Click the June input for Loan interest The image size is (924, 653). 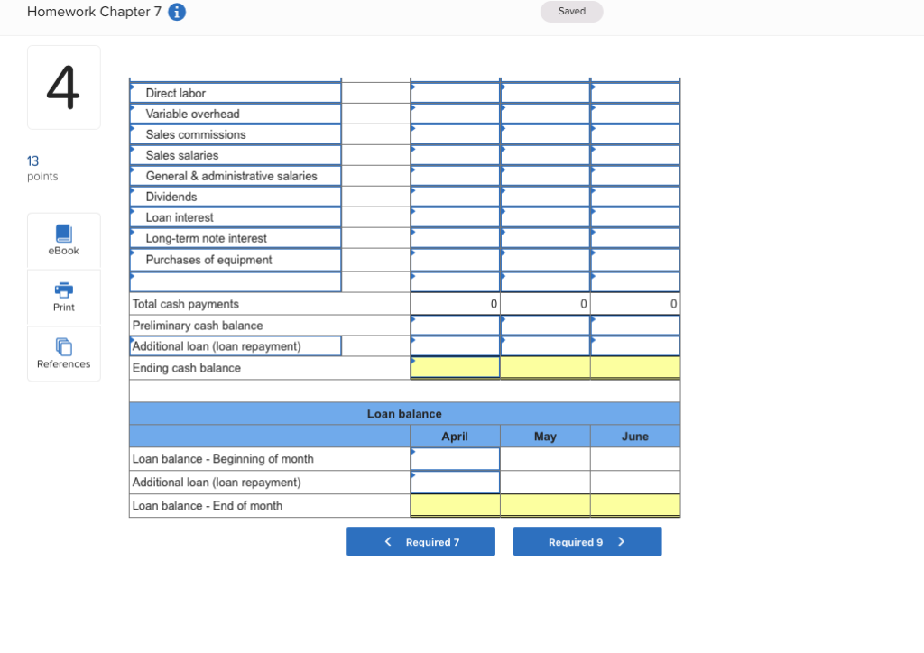point(635,217)
